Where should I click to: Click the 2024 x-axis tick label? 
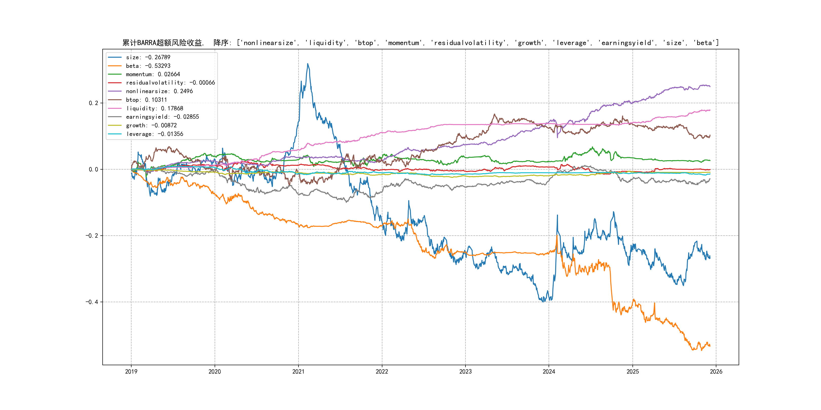coord(549,372)
